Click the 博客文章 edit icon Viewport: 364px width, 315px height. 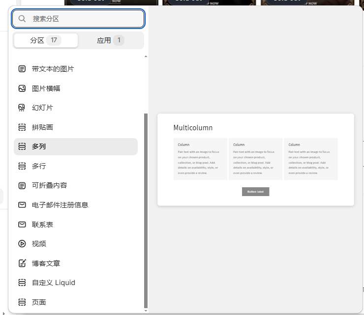pos(22,263)
